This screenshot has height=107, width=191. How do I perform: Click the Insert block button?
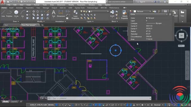coord(112,14)
